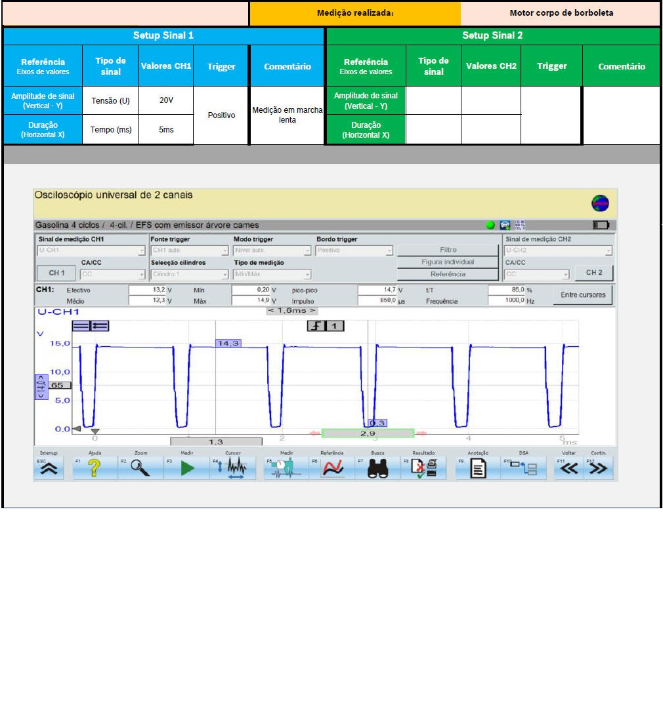This screenshot has width=663, height=703.
Task: Toggle the CH 1 channel button
Action: pyautogui.click(x=56, y=273)
